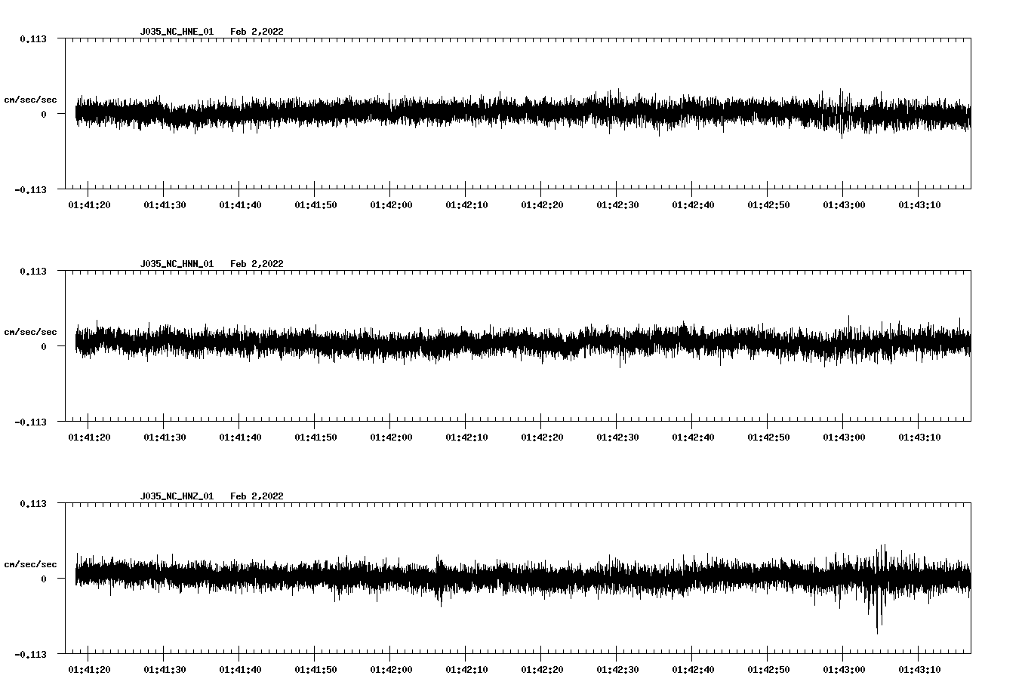The width and height of the screenshot is (1025, 697).
Task: Click 01:41:20 time label under HNN plot
Action: point(89,438)
